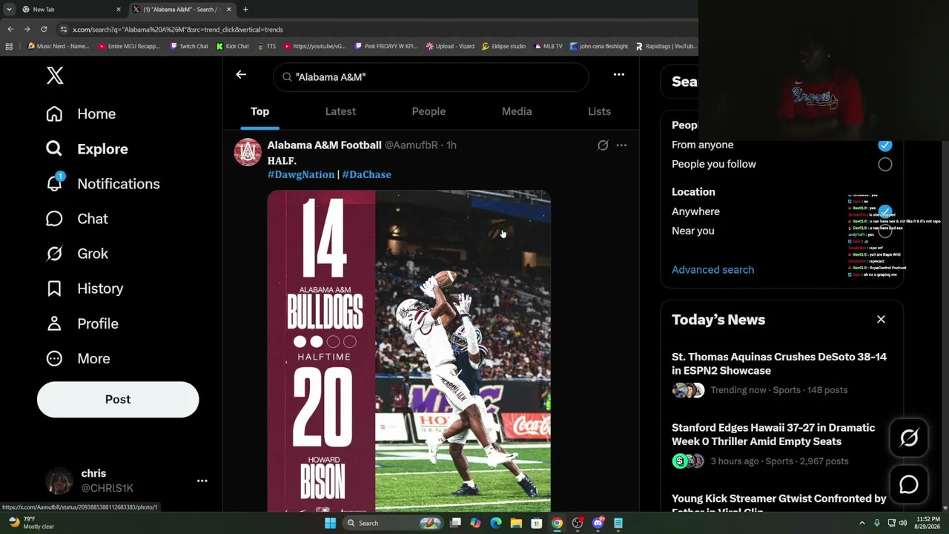Open the Windows Start menu
Image resolution: width=949 pixels, height=534 pixels.
tap(330, 523)
